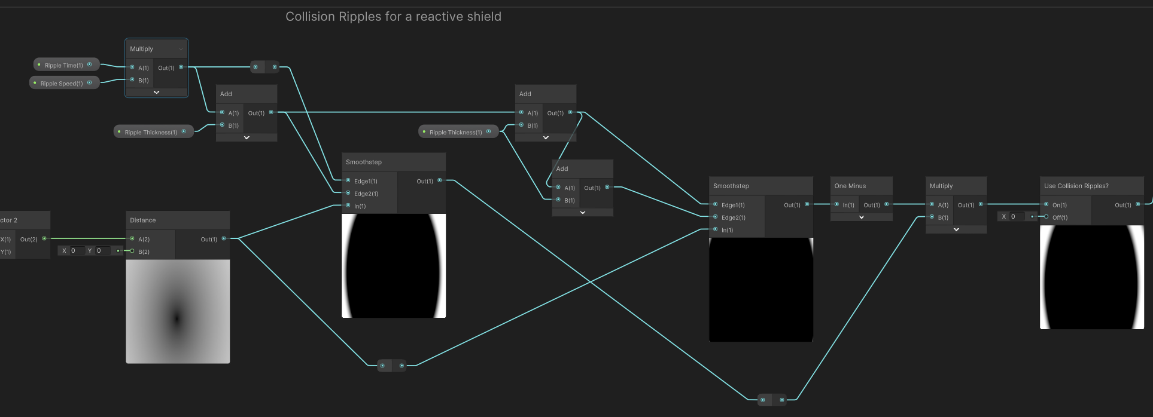The height and width of the screenshot is (417, 1153).
Task: Expand chevron on Multiply node fed by Ripple Time
Action: pyautogui.click(x=156, y=93)
